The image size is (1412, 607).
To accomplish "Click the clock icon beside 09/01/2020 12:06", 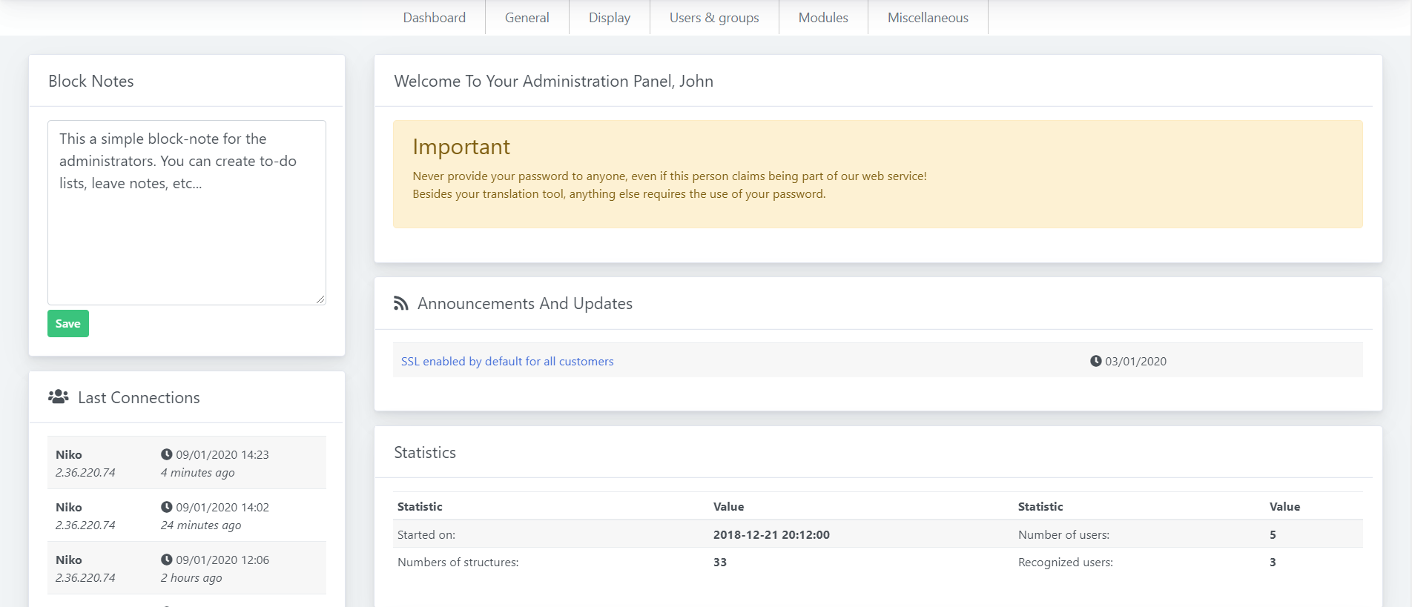I will point(167,560).
